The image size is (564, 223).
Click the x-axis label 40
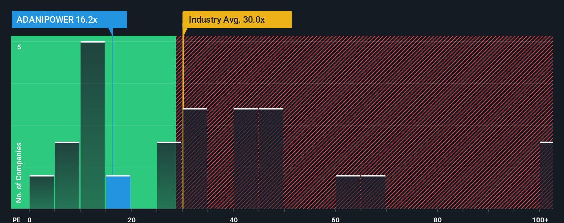coord(234,220)
